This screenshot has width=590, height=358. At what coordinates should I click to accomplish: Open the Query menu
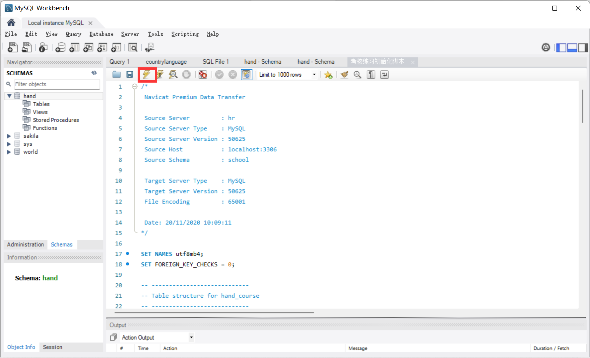[x=73, y=34]
